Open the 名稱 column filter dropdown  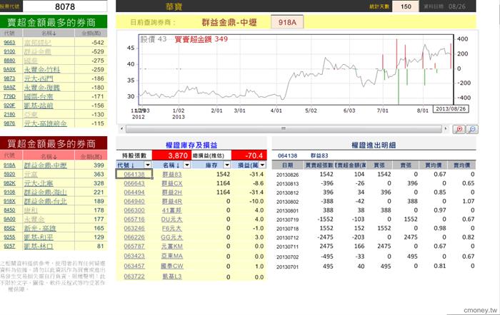point(187,165)
